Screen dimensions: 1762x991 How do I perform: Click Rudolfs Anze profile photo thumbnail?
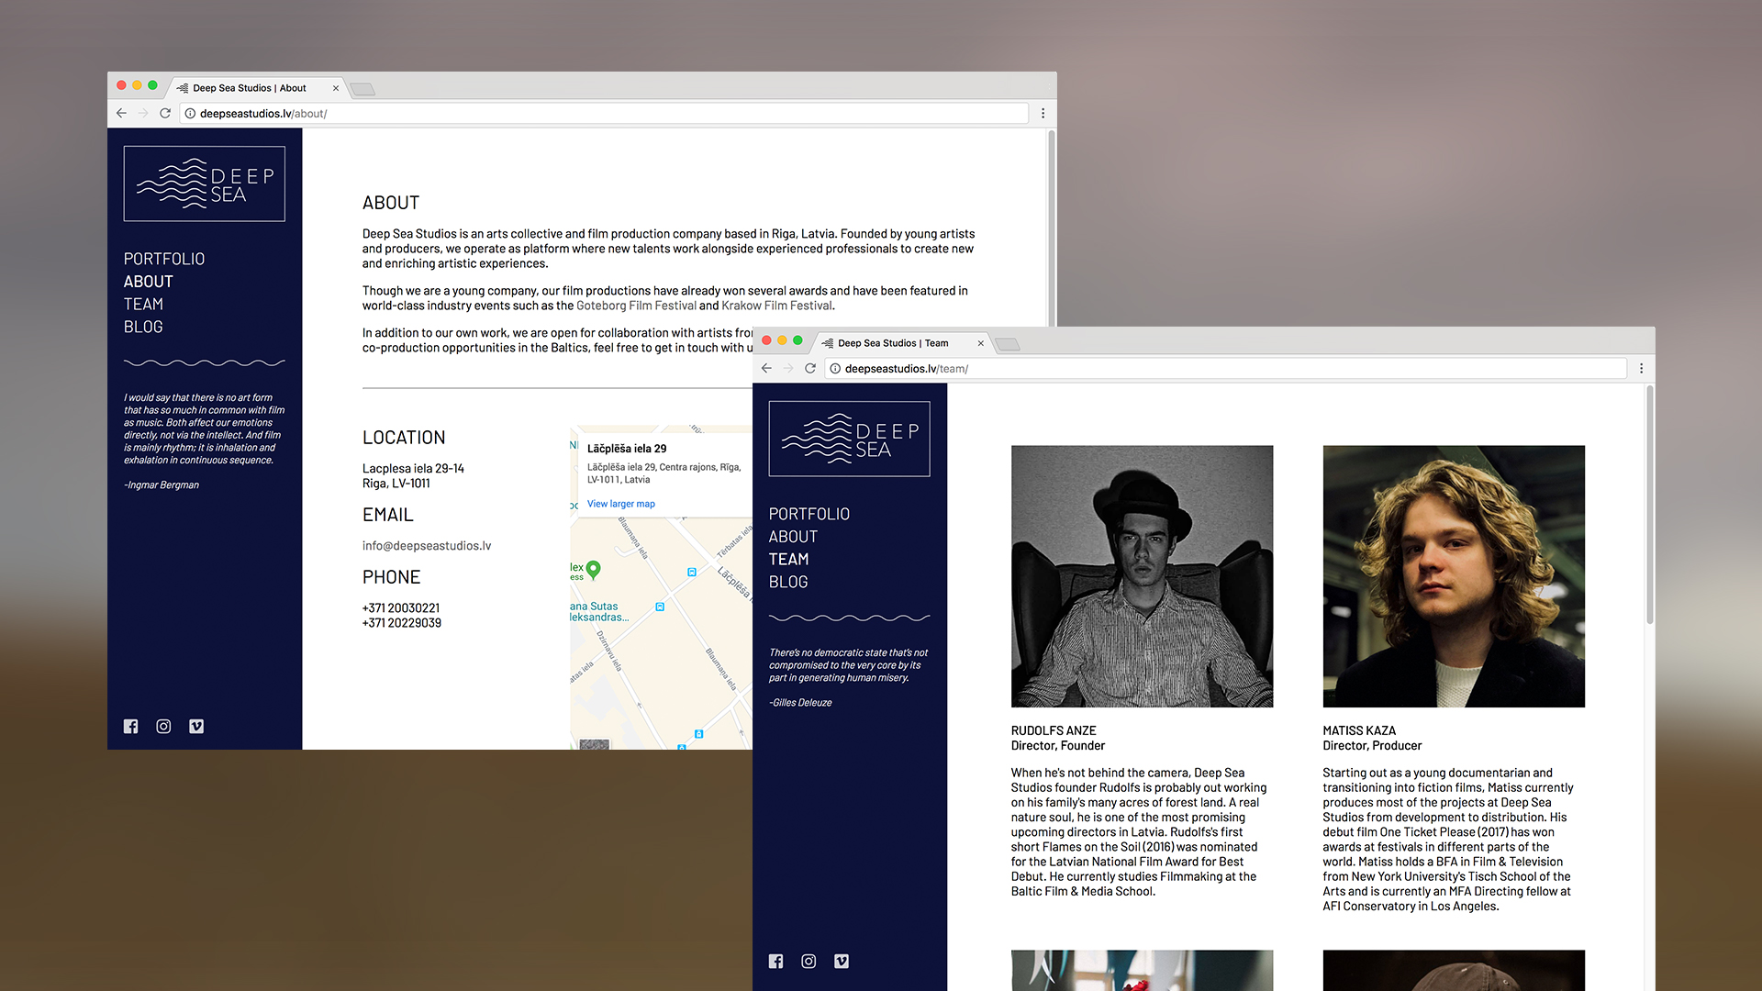pyautogui.click(x=1143, y=576)
